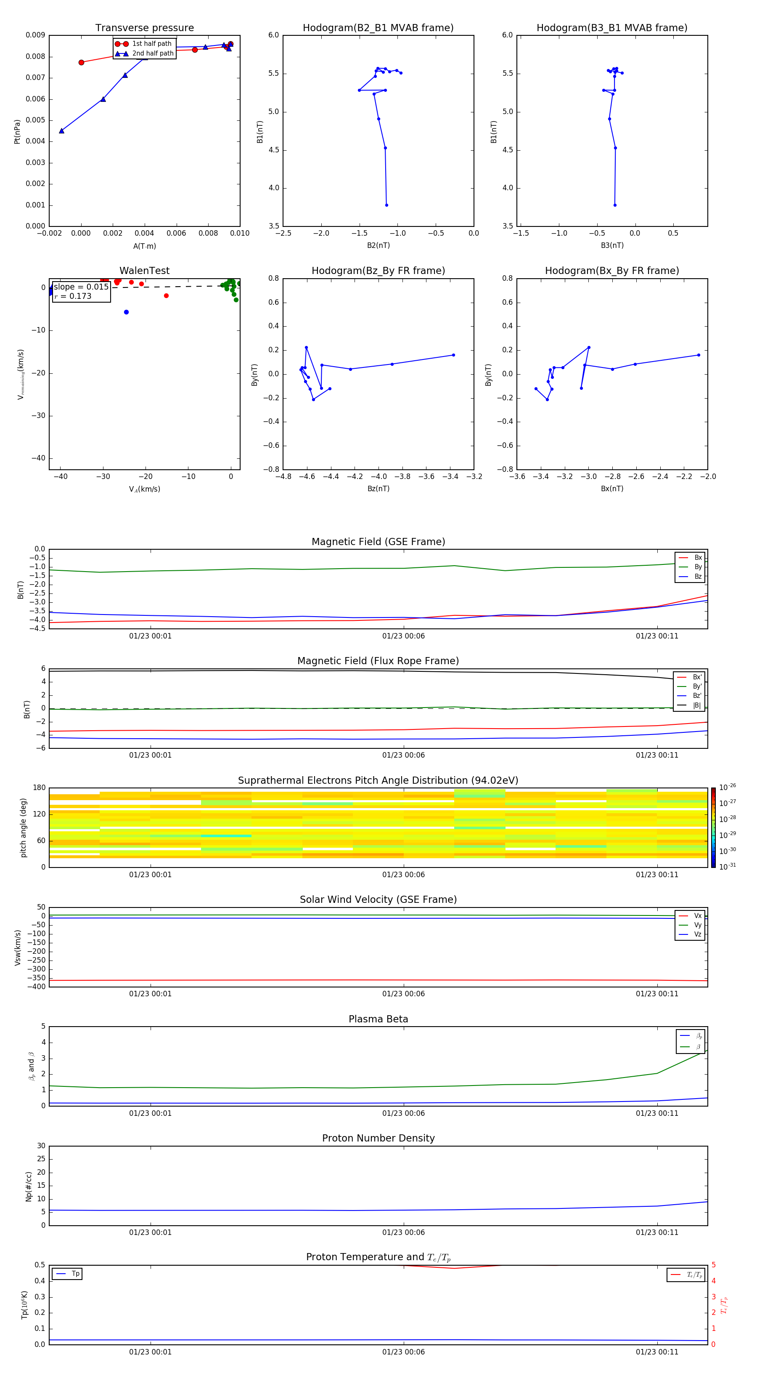Click 'VA(km/s)' x-axis label on WalenTest
Screen dimensions: 757x1389
tap(144, 489)
